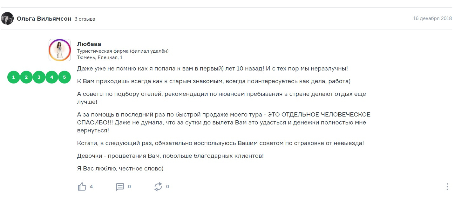Image resolution: width=454 pixels, height=200 pixels.
Task: Open the three-dot review options menu
Action: (x=447, y=187)
